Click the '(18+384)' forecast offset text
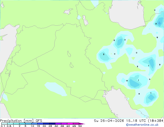This screenshot has width=164, height=127. pos(156,121)
